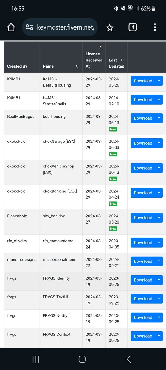The image size is (166, 370).
Task: Download okokGarage [ESX]
Action: coord(143,143)
